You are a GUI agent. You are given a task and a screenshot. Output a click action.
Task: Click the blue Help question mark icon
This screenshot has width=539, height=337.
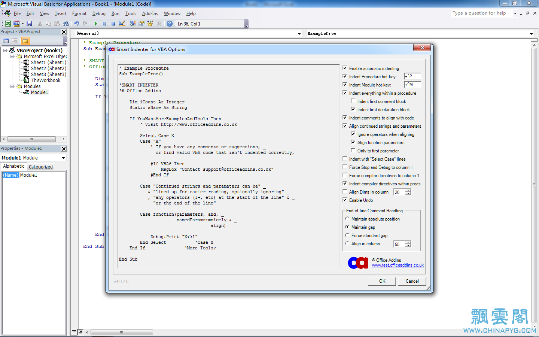click(x=170, y=24)
